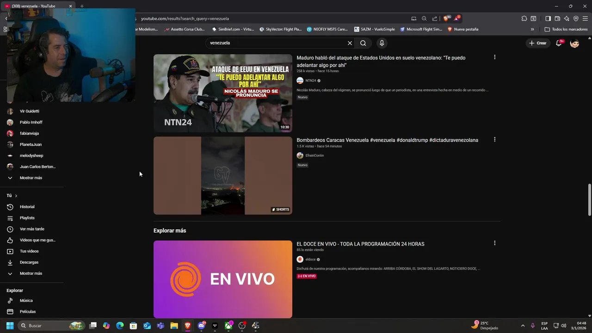Open the Brave Wallet icon

[557, 18]
